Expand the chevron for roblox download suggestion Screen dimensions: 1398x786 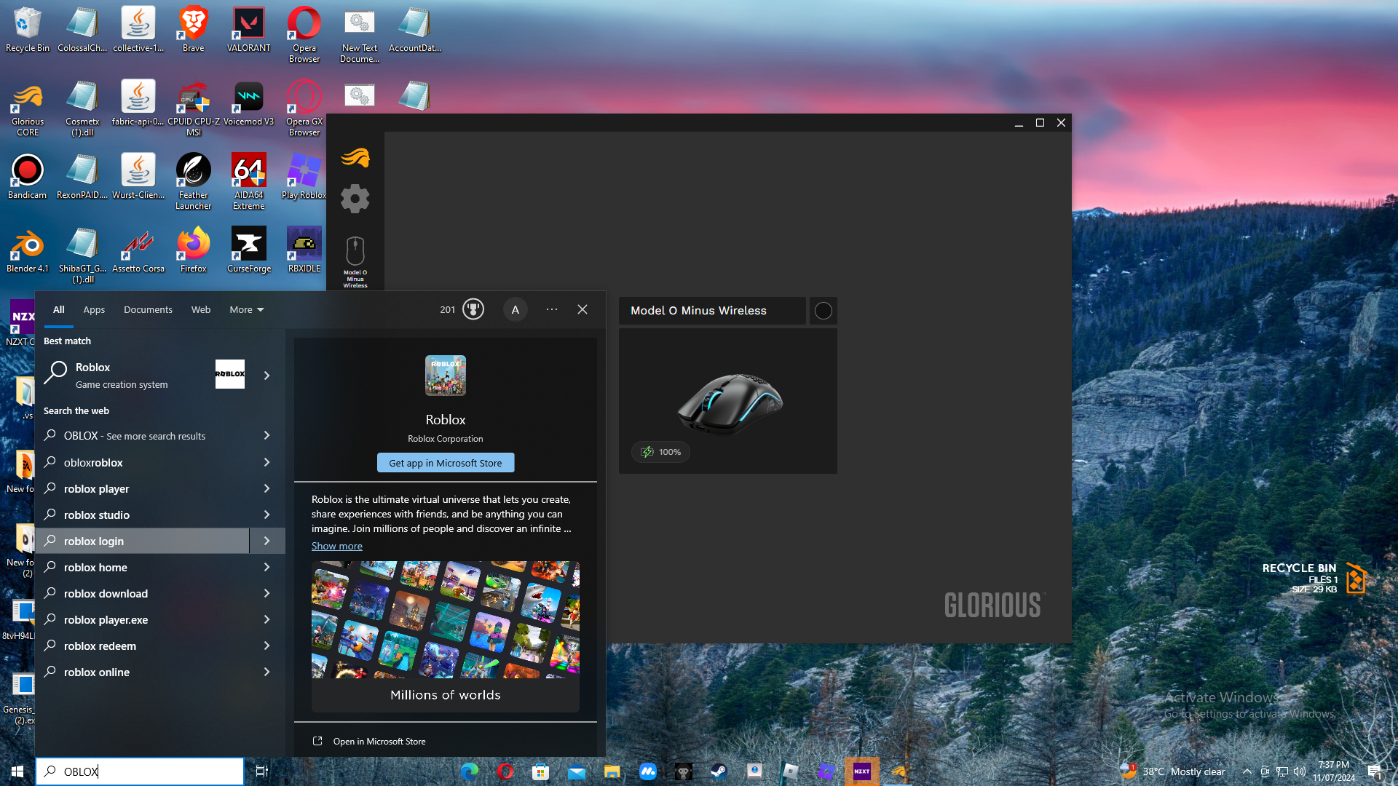267,593
